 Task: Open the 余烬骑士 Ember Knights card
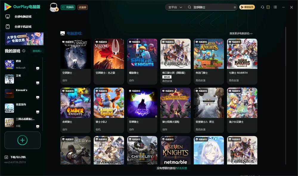click(75, 110)
